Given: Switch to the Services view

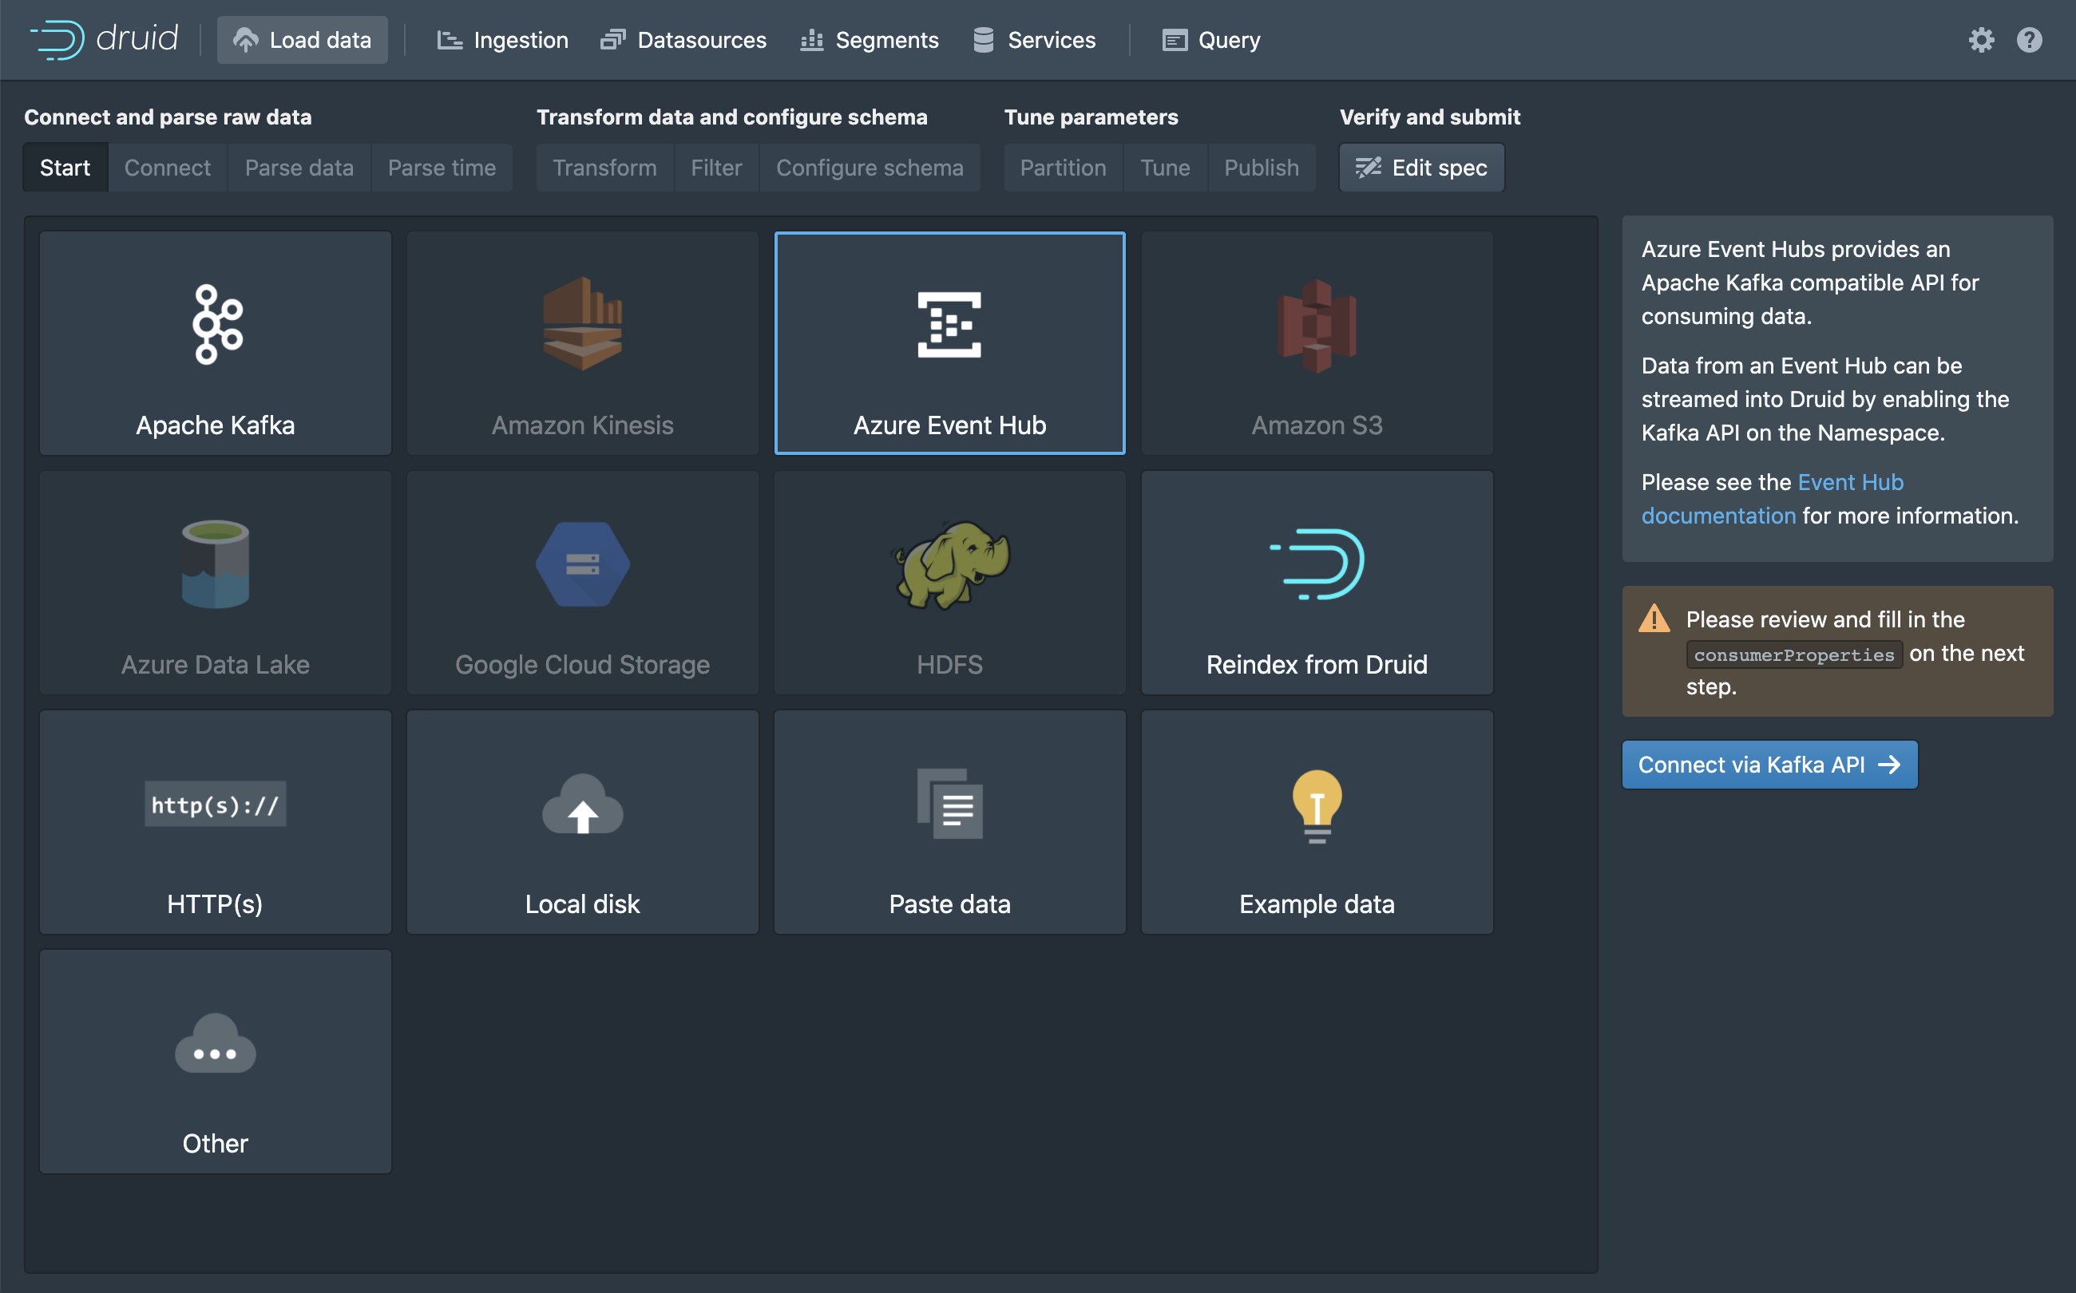Looking at the screenshot, I should (1034, 40).
